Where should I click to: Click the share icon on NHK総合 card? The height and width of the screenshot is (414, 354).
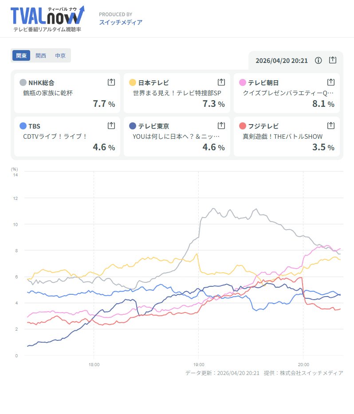pos(111,82)
